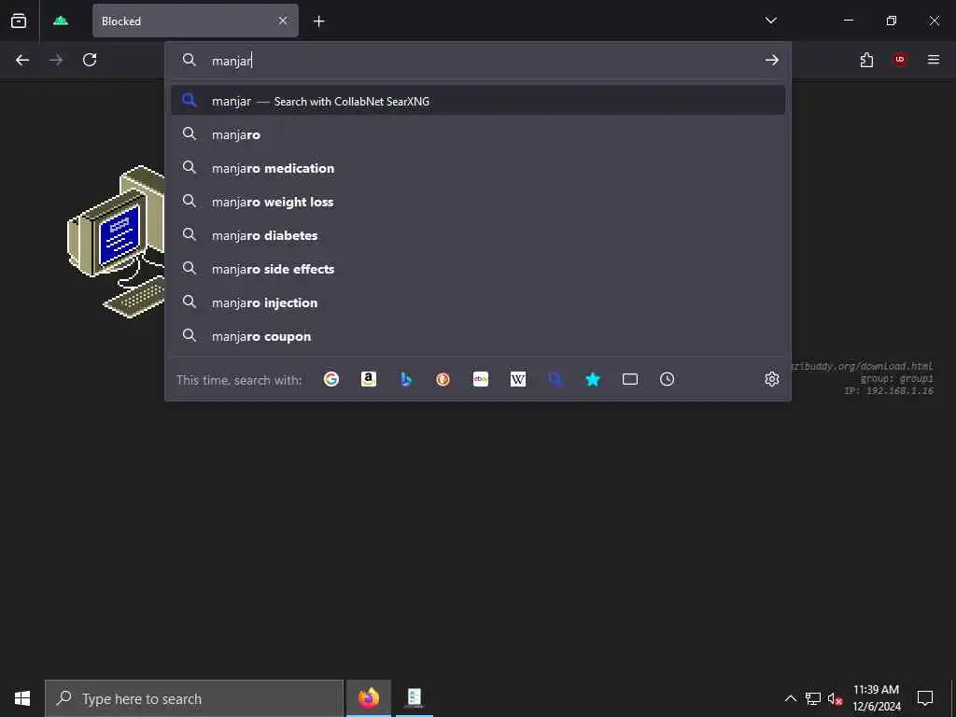Show hidden system tray icons
The height and width of the screenshot is (717, 956).
(790, 698)
